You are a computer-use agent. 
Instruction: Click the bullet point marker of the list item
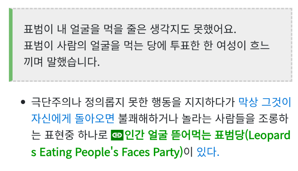[x=23, y=102]
